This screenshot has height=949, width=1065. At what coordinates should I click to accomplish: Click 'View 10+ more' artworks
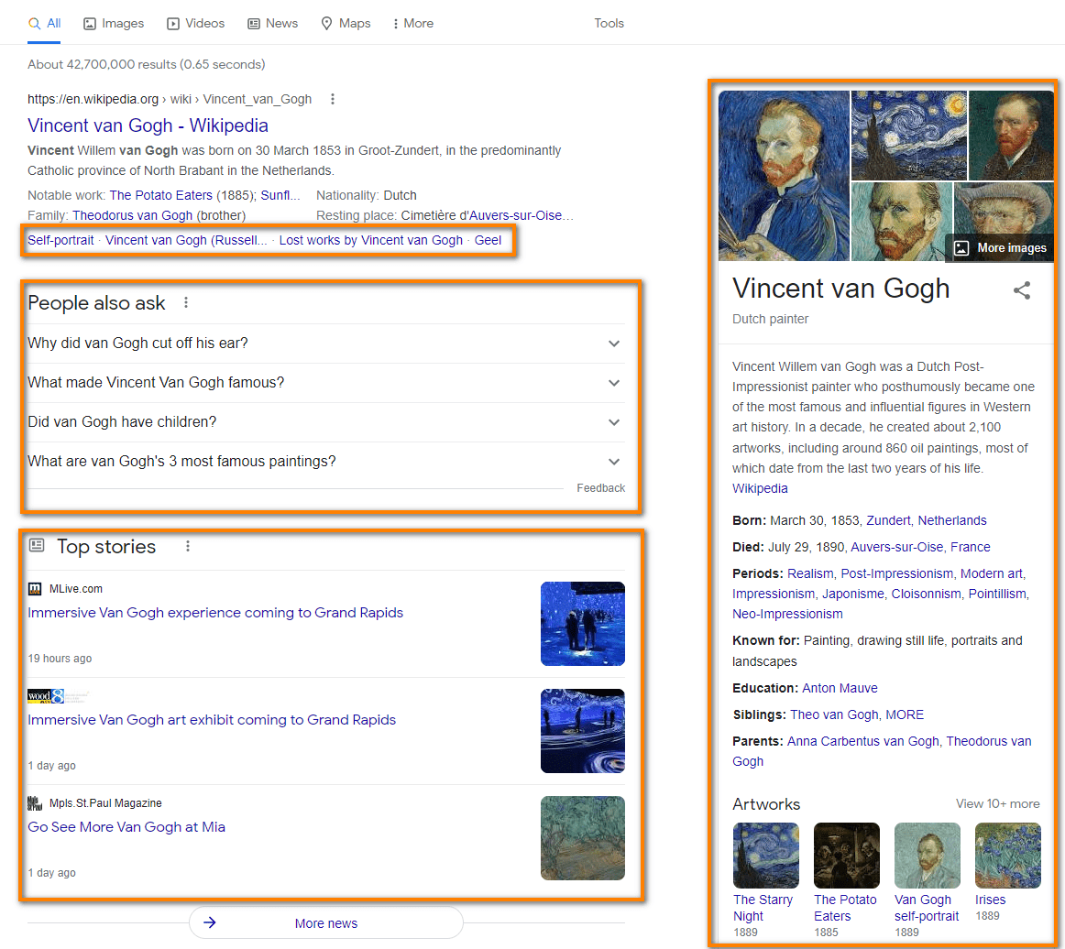pyautogui.click(x=997, y=803)
